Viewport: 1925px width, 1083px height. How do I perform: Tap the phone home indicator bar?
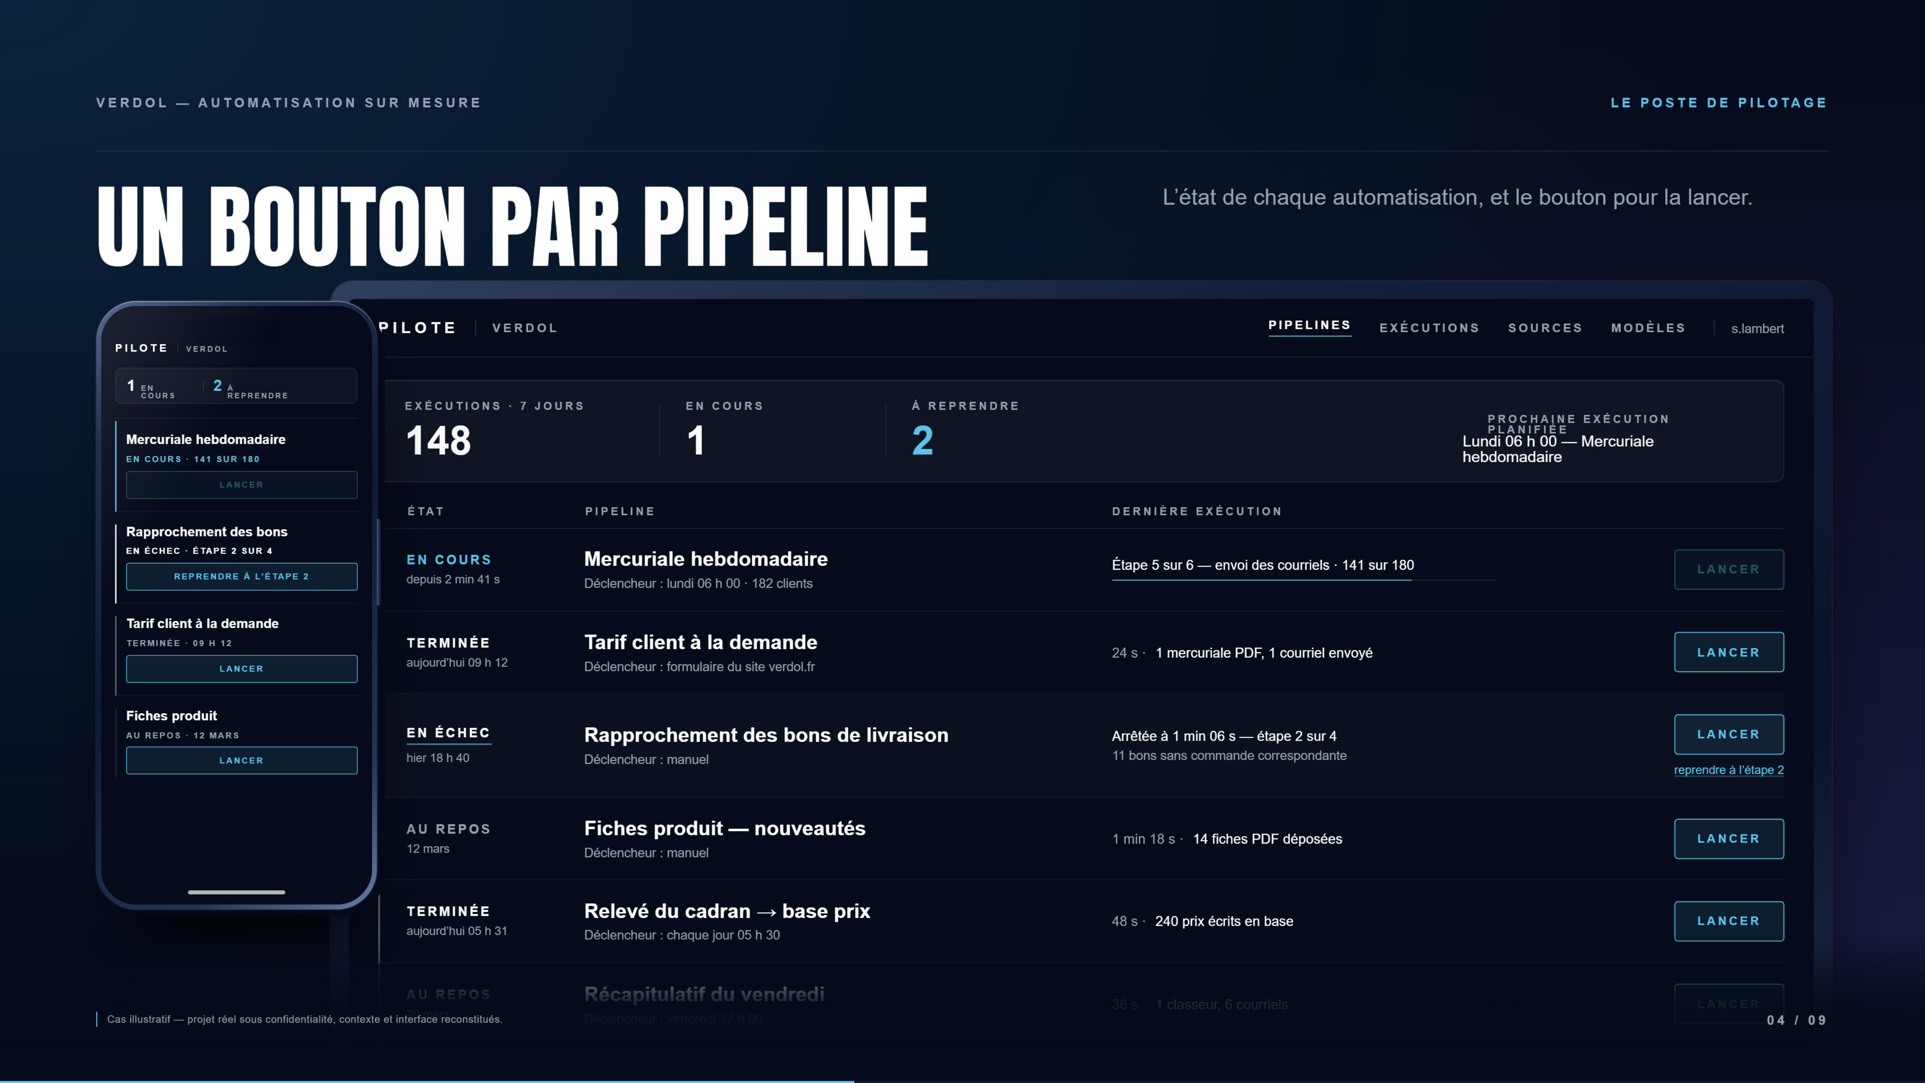(236, 892)
